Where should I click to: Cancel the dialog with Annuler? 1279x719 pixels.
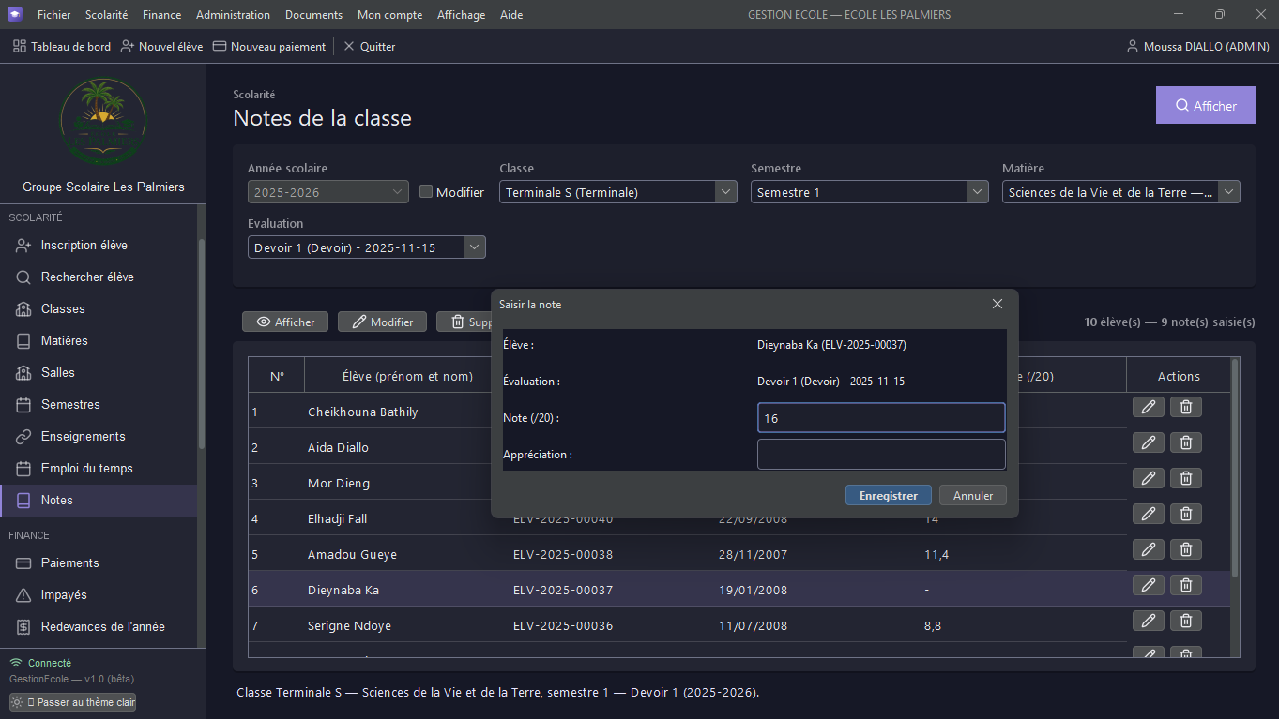click(973, 495)
